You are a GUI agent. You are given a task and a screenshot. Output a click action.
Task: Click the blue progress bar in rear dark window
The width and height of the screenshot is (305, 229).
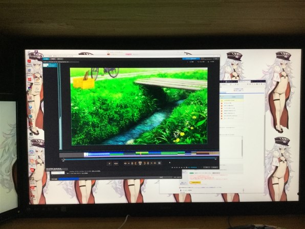[x=69, y=178]
